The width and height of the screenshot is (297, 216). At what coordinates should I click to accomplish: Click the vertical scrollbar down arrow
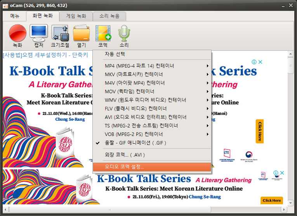tap(290, 203)
